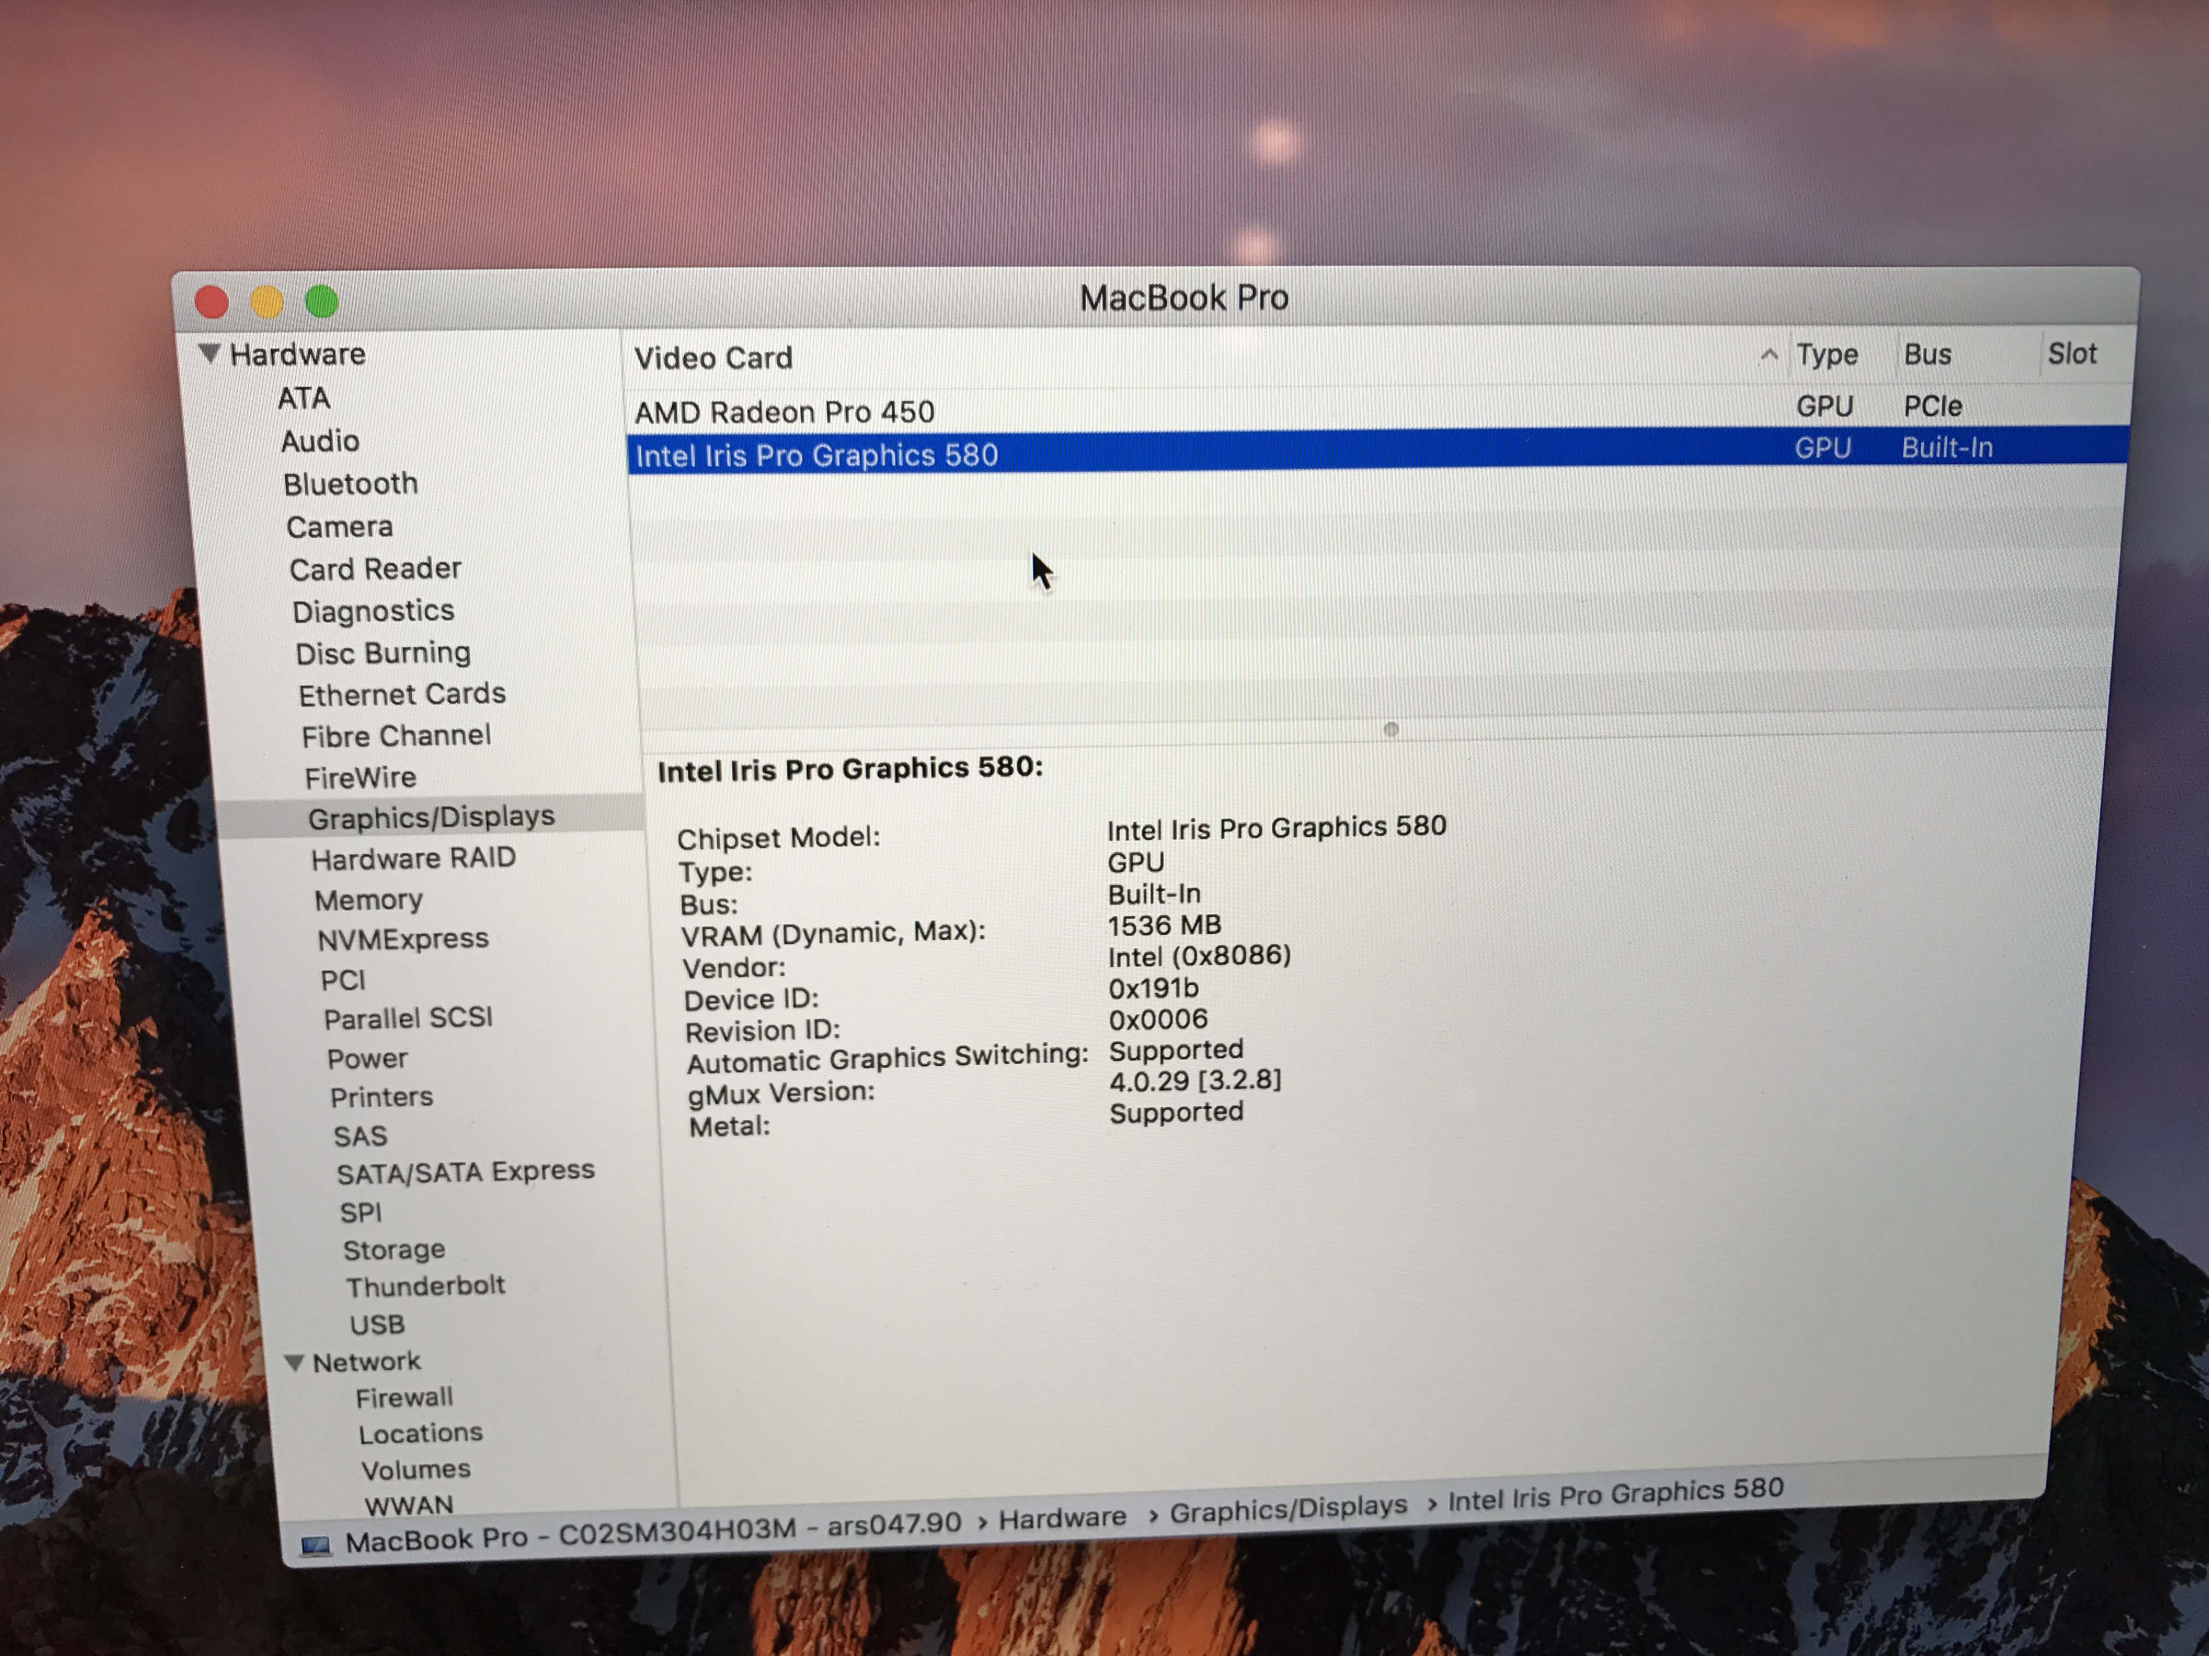Viewport: 2209px width, 1656px height.
Task: Click Graphics/Displays in the path bar
Action: tap(1288, 1509)
